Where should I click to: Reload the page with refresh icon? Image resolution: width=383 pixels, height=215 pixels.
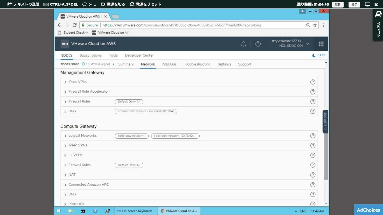tap(75, 25)
